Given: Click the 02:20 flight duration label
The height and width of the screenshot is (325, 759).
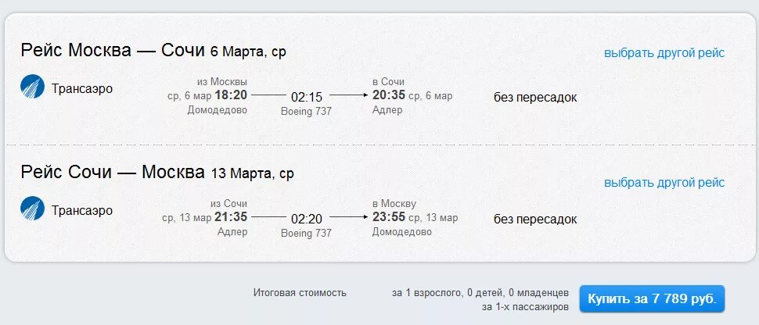Looking at the screenshot, I should click(307, 219).
